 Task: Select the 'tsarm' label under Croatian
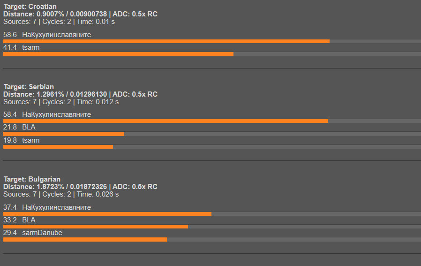click(x=30, y=47)
